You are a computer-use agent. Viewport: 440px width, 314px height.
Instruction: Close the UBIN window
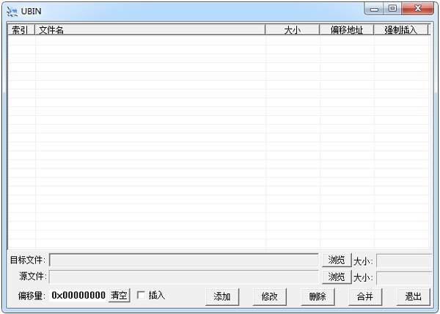coord(418,9)
